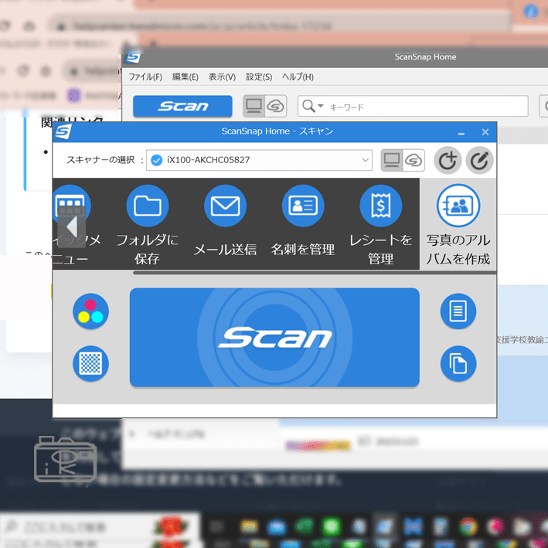Click the キーワード search field
This screenshot has height=548, width=548.
point(425,107)
